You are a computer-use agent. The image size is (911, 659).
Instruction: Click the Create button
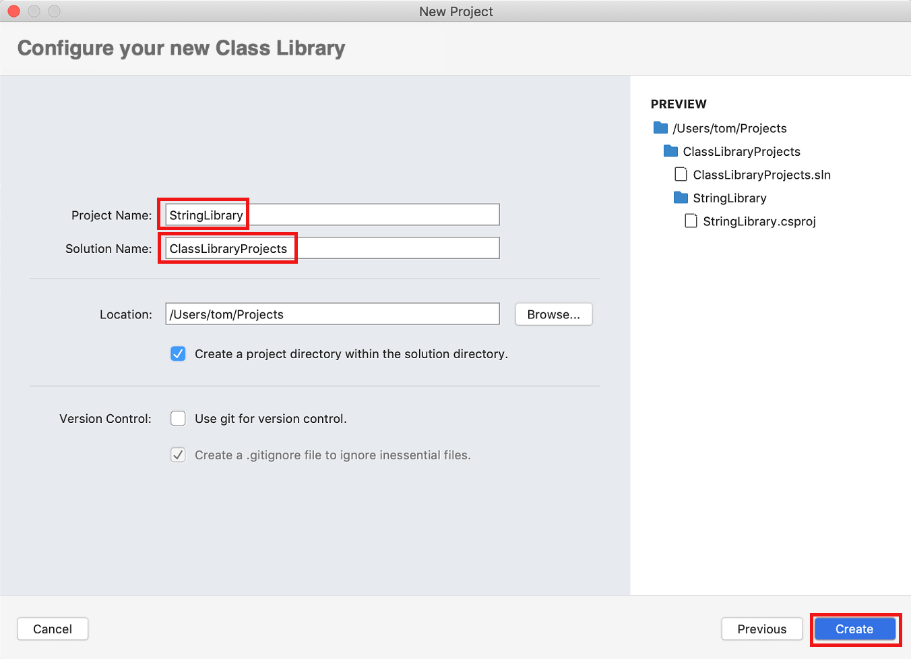[x=854, y=629]
